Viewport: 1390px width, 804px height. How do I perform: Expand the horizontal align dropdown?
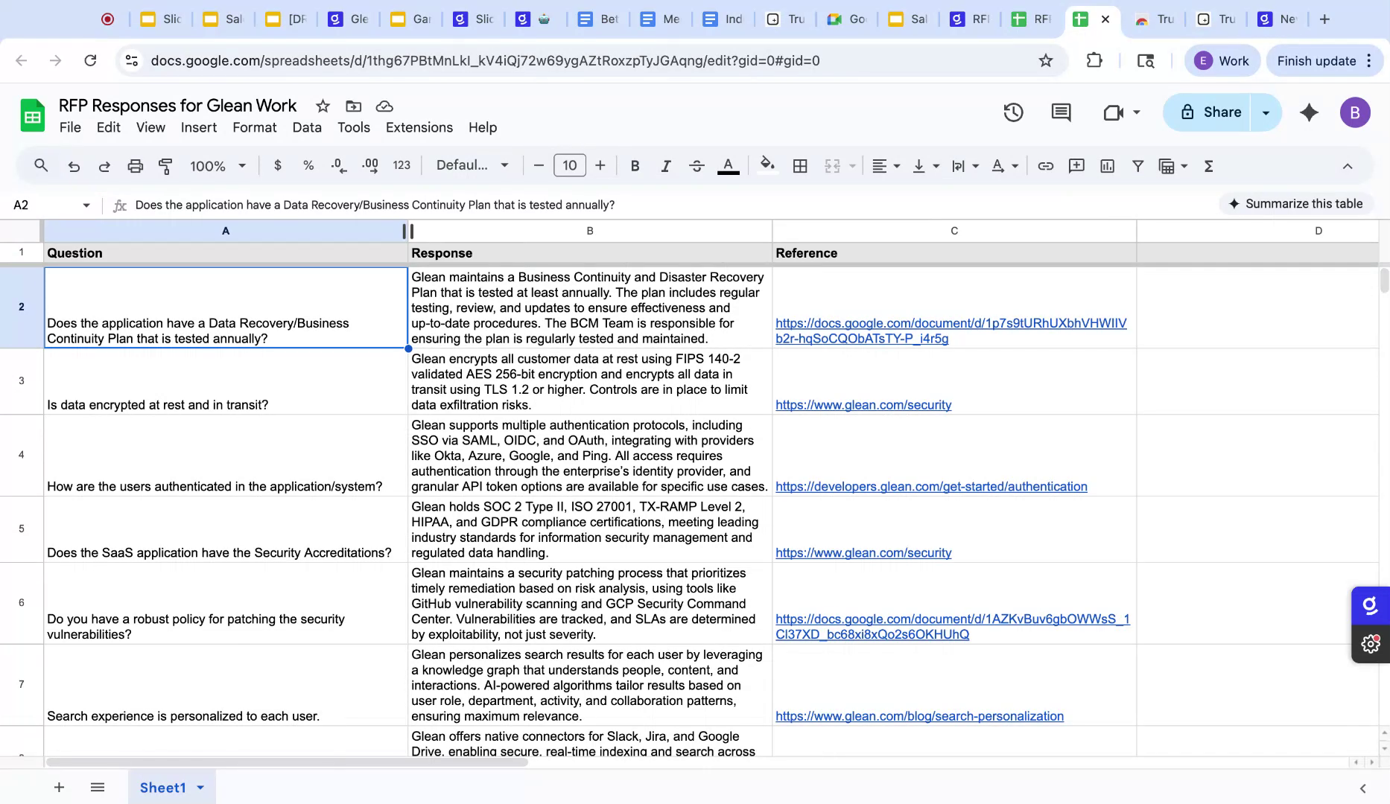tap(896, 165)
